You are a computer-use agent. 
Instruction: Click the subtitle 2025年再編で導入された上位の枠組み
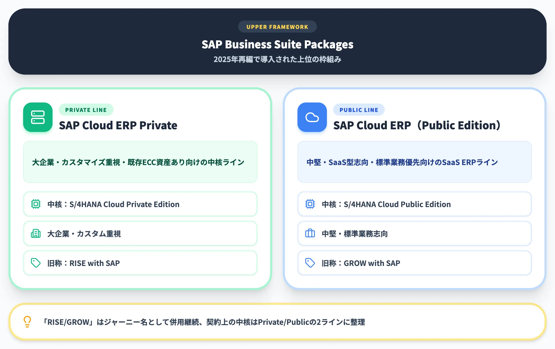click(x=277, y=59)
